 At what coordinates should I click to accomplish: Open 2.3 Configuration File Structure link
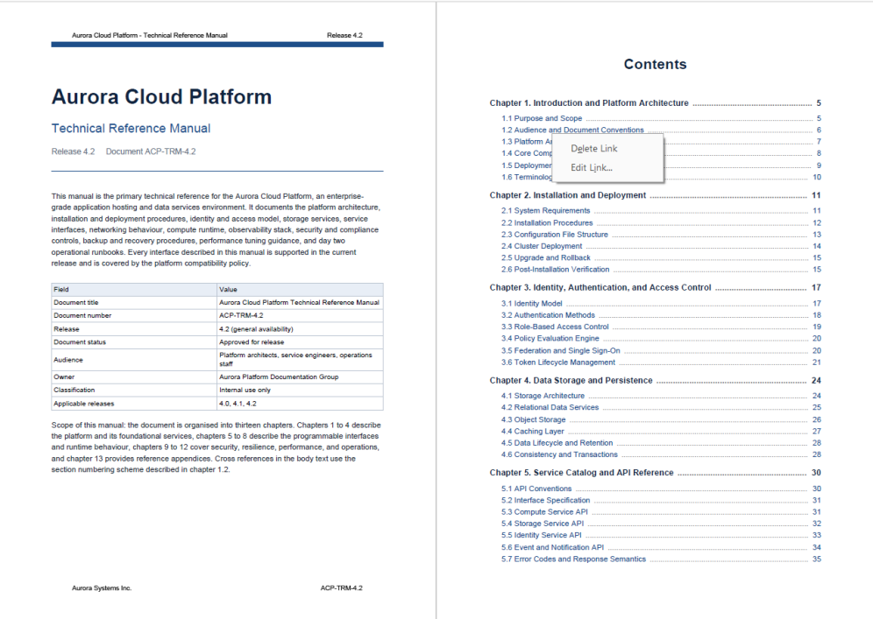pyautogui.click(x=555, y=235)
